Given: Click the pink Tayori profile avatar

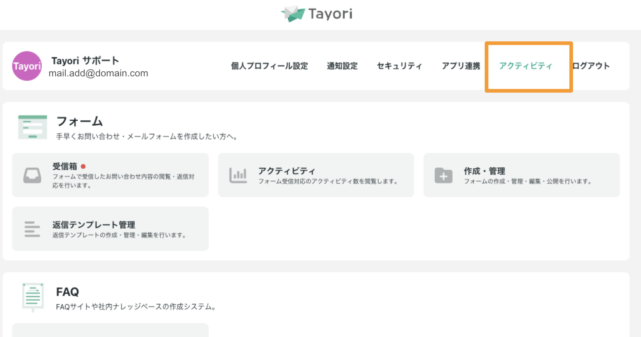Looking at the screenshot, I should click(27, 66).
